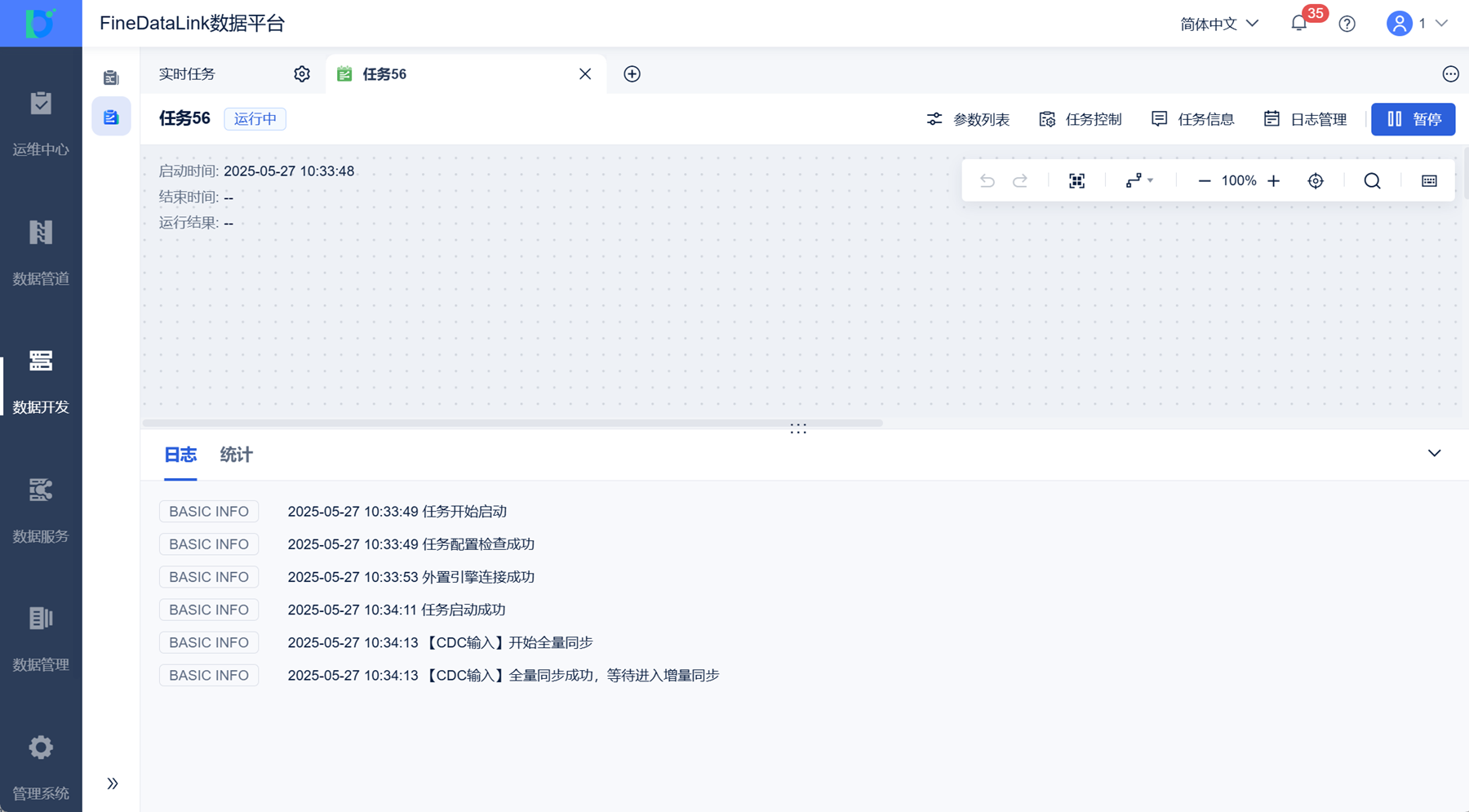Open the 简体中文 language dropdown
Viewport: 1469px width, 812px height.
pos(1219,24)
